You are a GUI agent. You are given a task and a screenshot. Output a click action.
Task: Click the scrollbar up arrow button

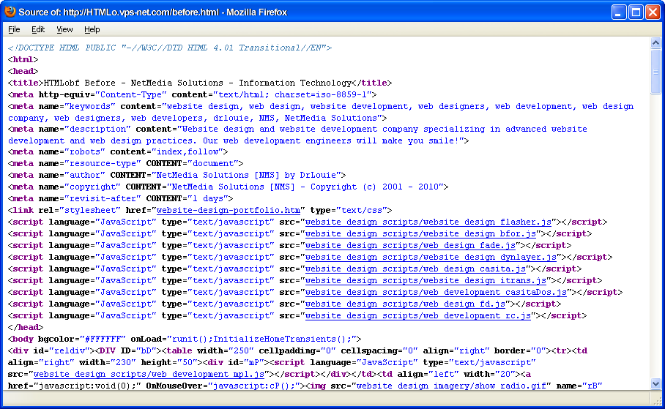click(x=656, y=42)
